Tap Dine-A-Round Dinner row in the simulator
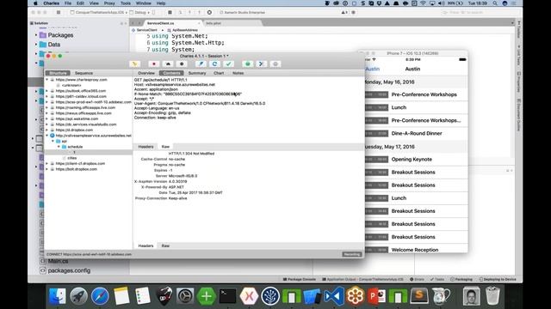The height and width of the screenshot is (309, 551). pos(417,134)
